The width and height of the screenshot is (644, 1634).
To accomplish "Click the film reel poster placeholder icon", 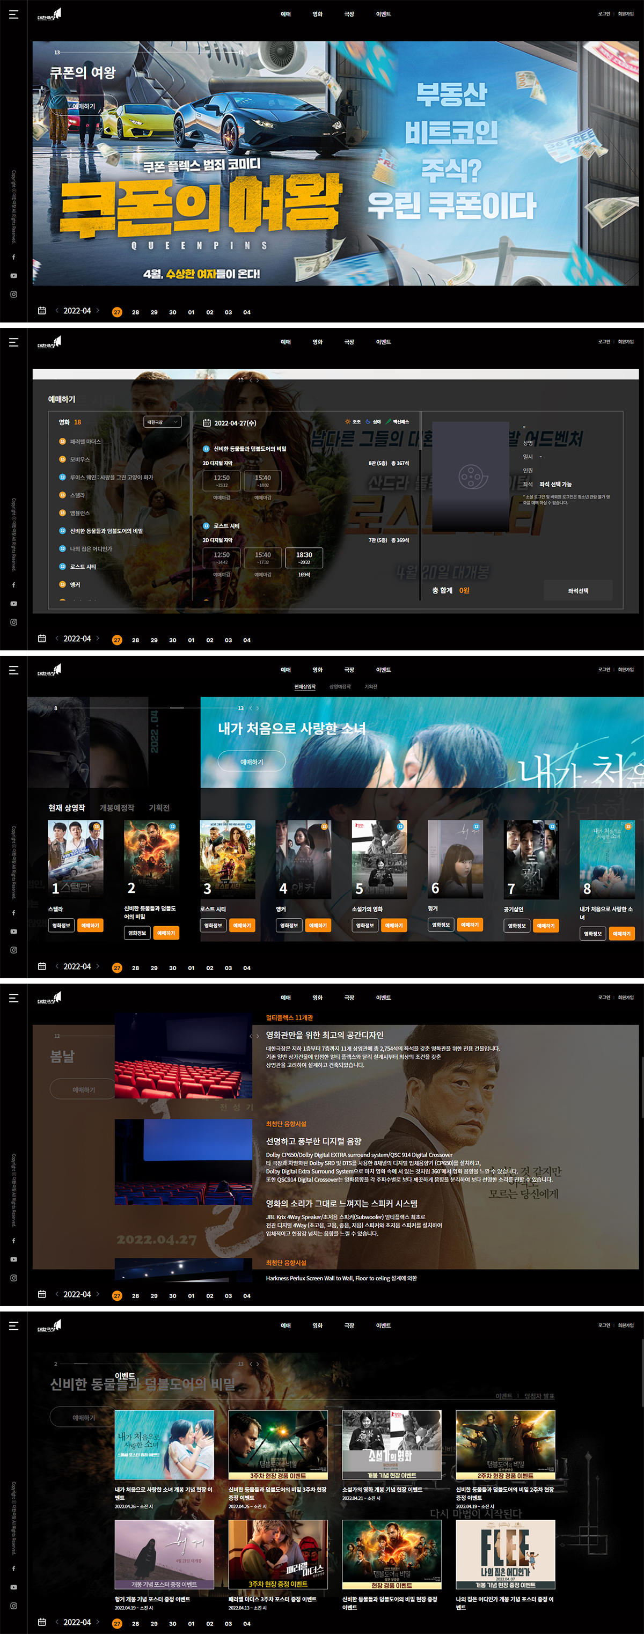I will pos(470,477).
